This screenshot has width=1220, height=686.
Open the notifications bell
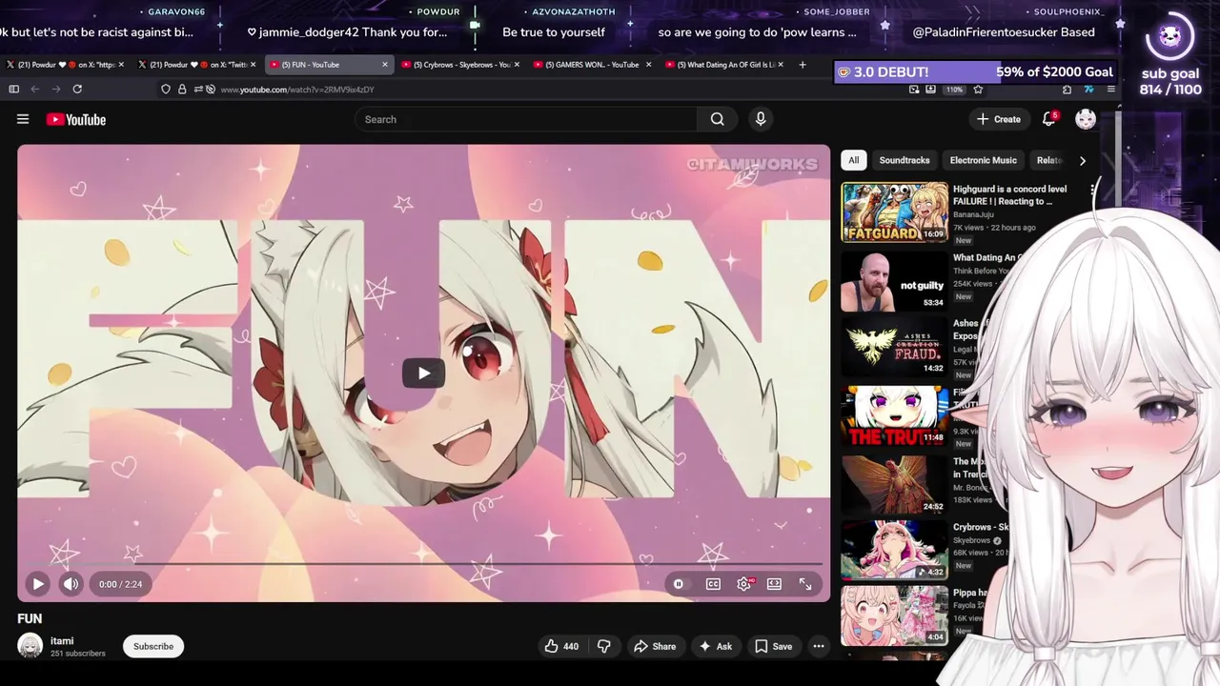1049,119
